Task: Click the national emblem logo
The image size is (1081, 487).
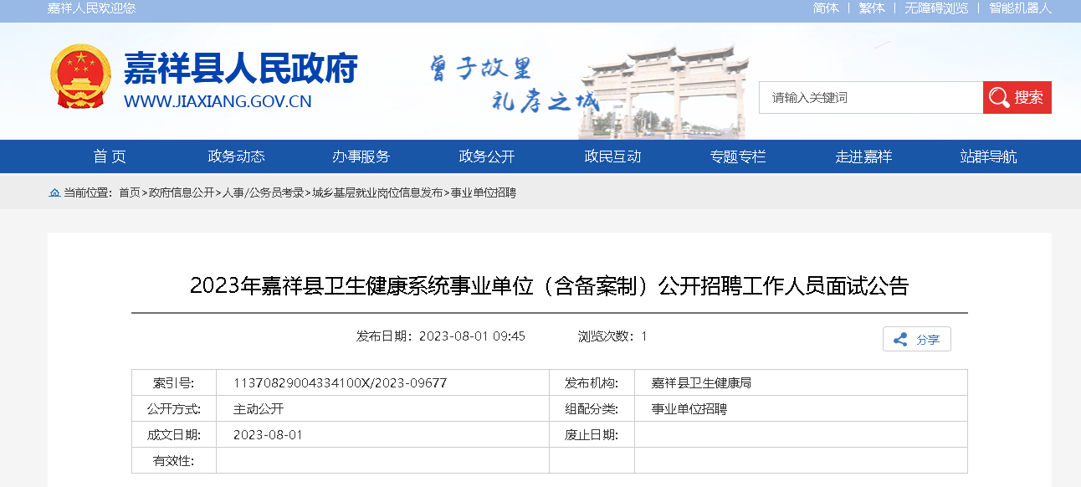Action: click(x=79, y=78)
